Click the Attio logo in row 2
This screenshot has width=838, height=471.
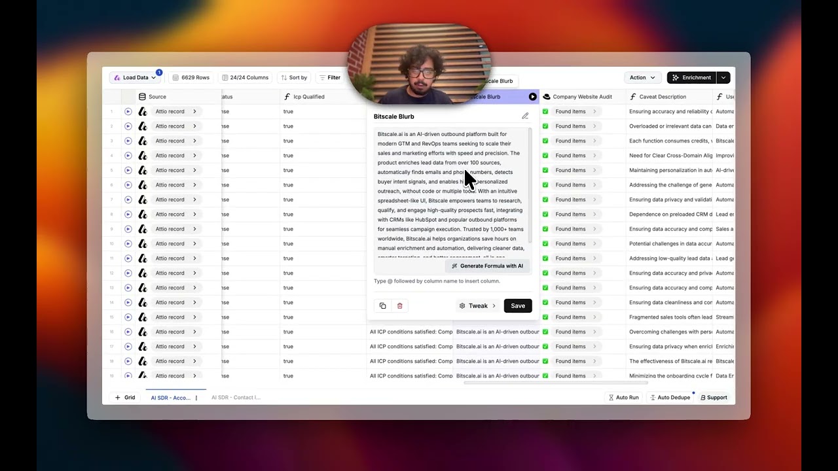143,126
